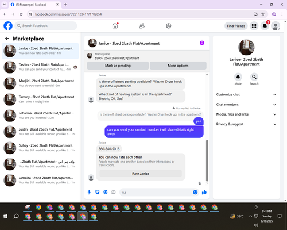Open Tammy conversation in the list
Image resolution: width=287 pixels, height=230 pixels.
pos(40,99)
